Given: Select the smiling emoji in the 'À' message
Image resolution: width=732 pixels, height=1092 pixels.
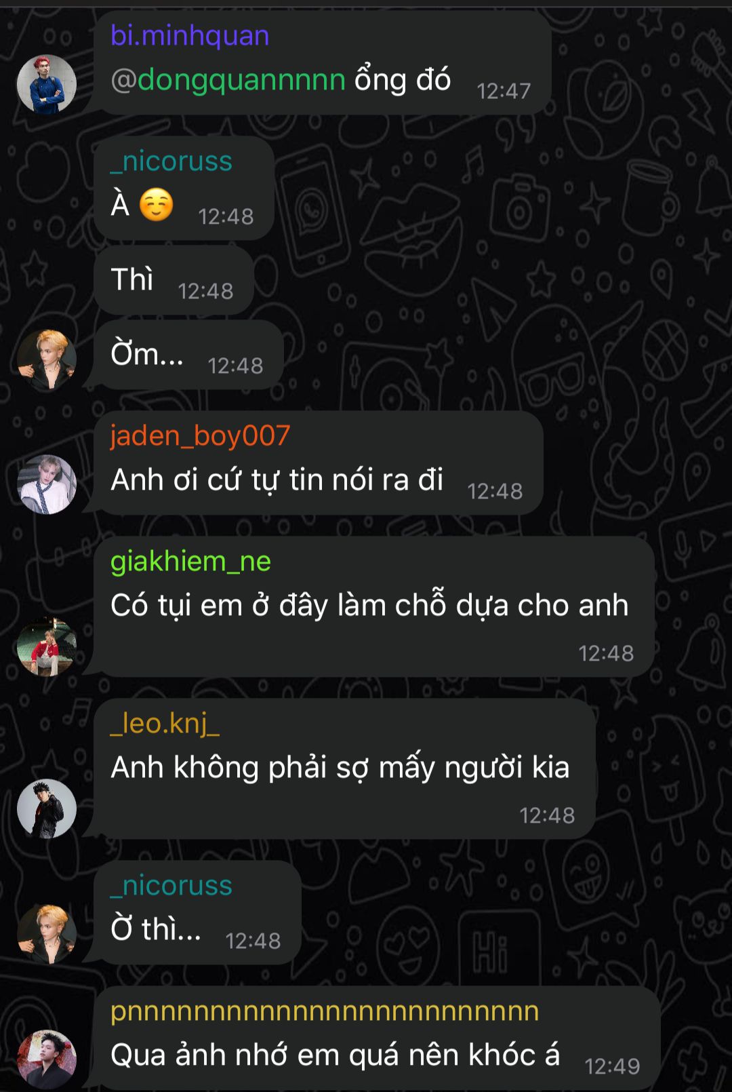Looking at the screenshot, I should point(157,205).
